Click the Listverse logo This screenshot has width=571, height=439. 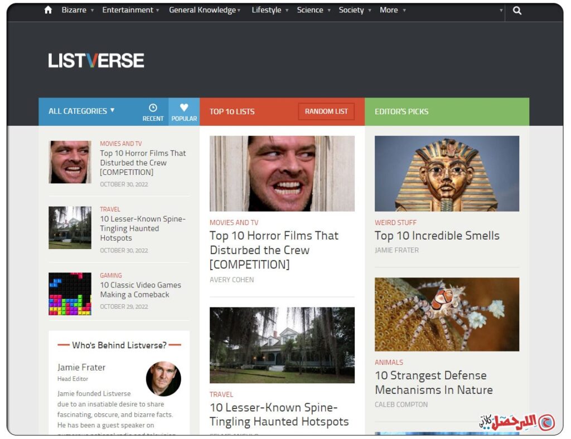(96, 60)
